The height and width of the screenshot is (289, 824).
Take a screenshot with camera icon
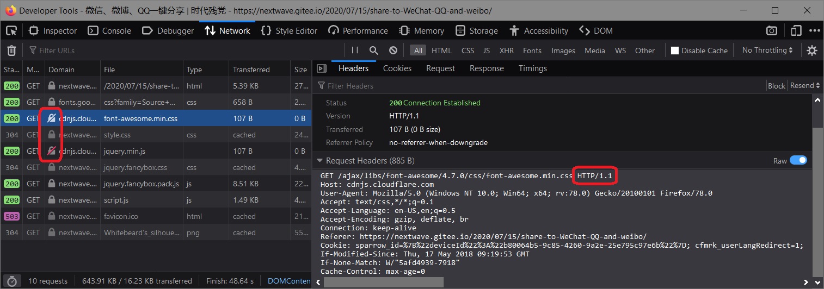[x=772, y=30]
